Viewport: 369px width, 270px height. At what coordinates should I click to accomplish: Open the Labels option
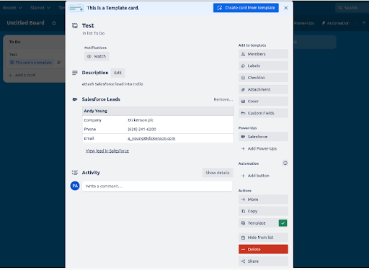[263, 66]
